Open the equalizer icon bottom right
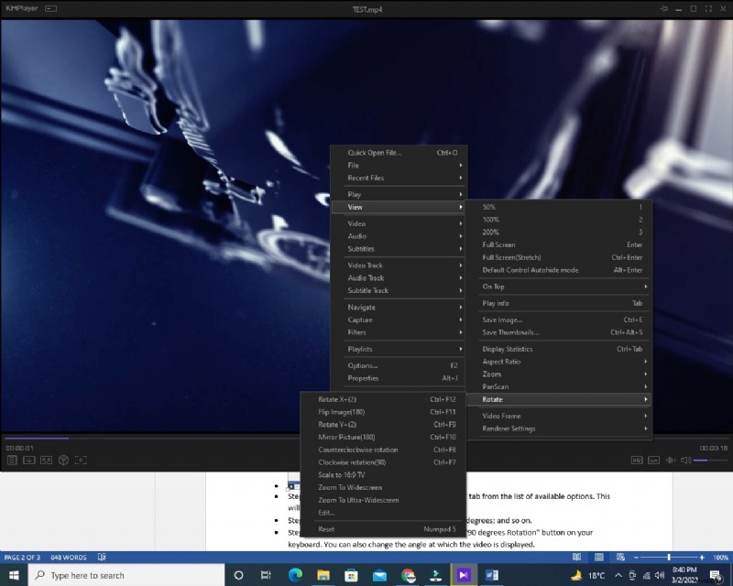 [x=671, y=461]
